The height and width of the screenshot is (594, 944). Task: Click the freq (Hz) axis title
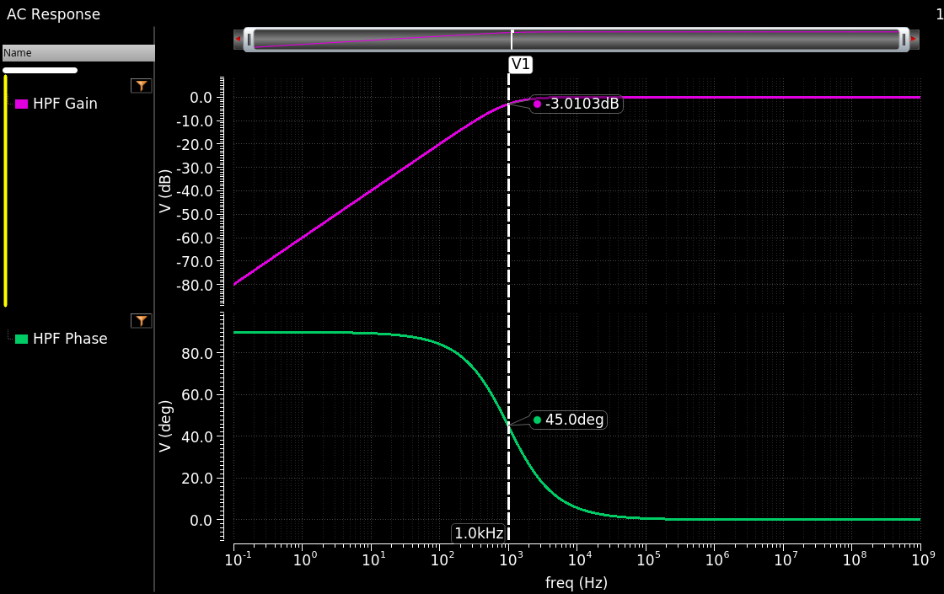point(576,583)
